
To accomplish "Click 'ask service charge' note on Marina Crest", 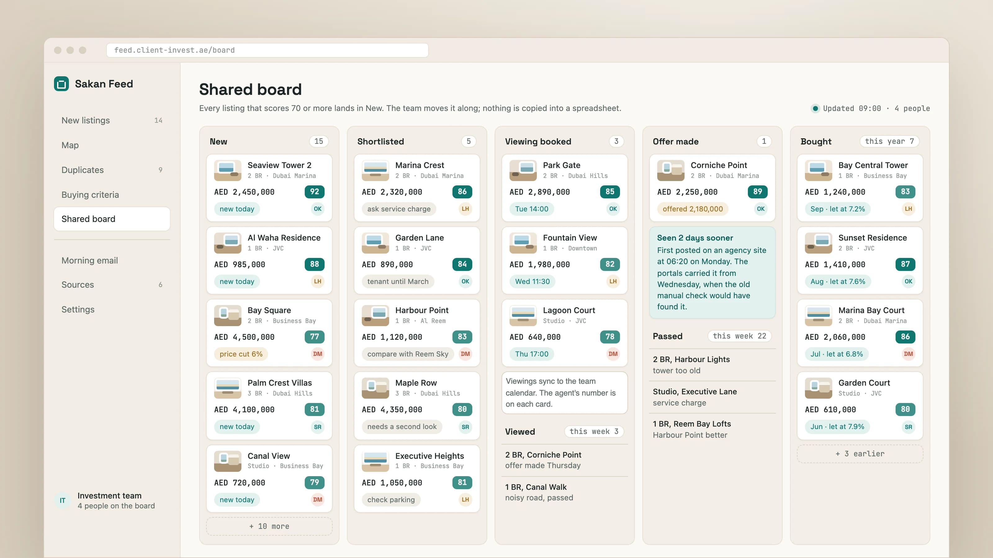I will tap(398, 209).
